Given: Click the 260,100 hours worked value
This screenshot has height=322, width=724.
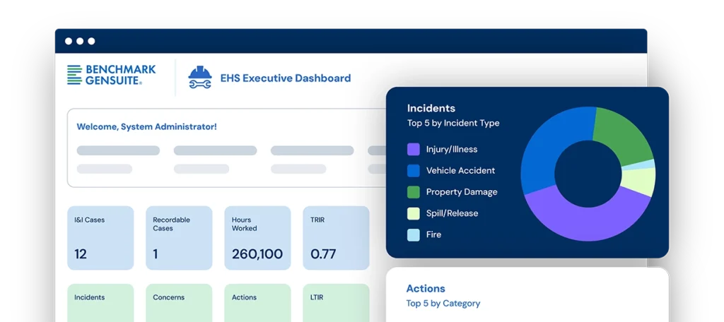Looking at the screenshot, I should 257,254.
